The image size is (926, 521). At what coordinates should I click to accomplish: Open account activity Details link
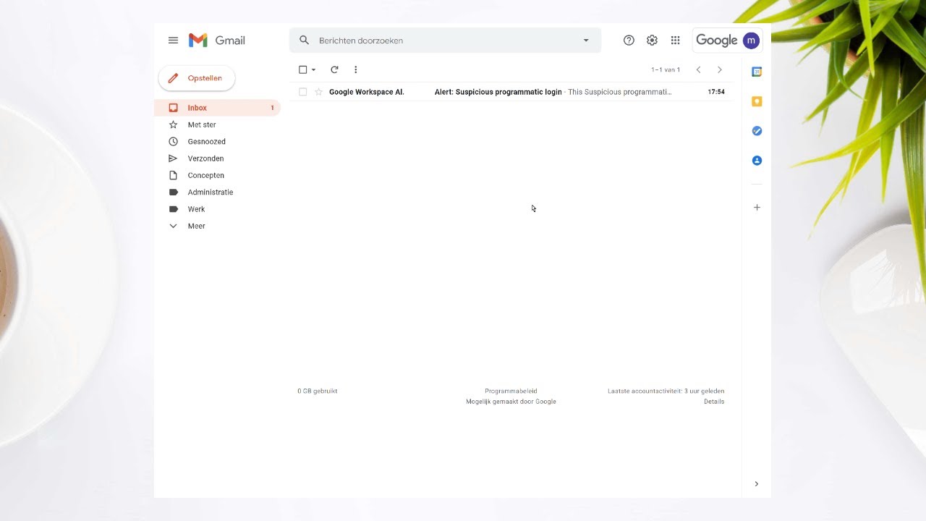coord(714,402)
